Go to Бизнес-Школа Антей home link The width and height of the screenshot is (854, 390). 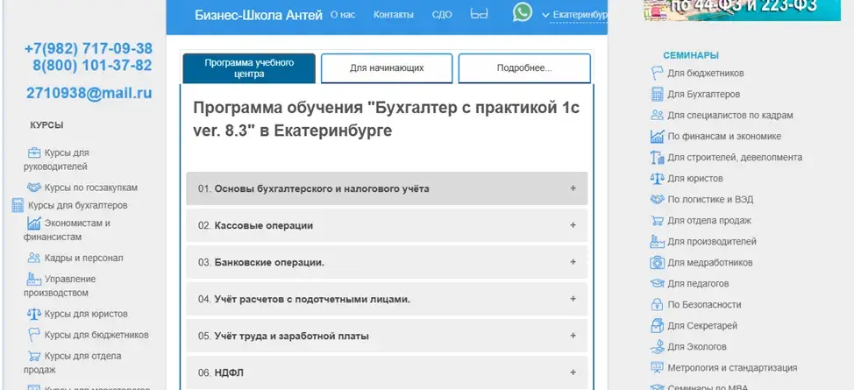pyautogui.click(x=259, y=15)
